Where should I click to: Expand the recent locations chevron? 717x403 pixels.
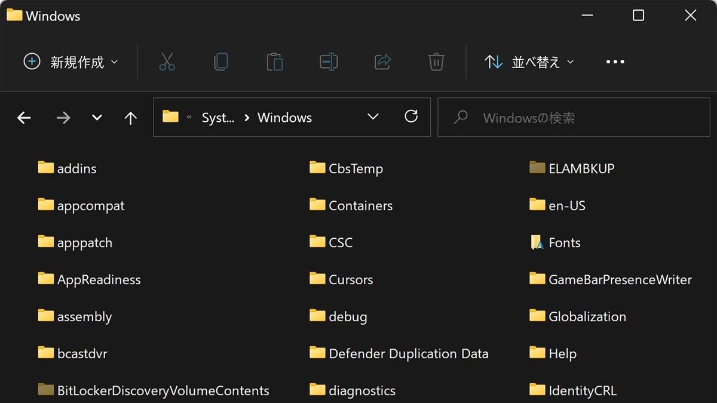97,118
